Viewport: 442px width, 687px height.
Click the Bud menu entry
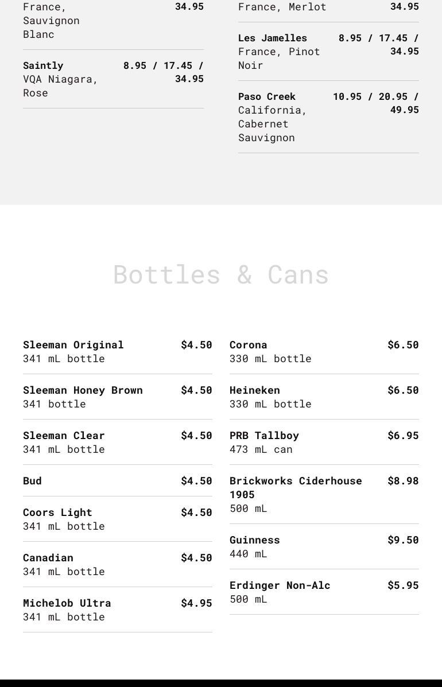(x=32, y=481)
